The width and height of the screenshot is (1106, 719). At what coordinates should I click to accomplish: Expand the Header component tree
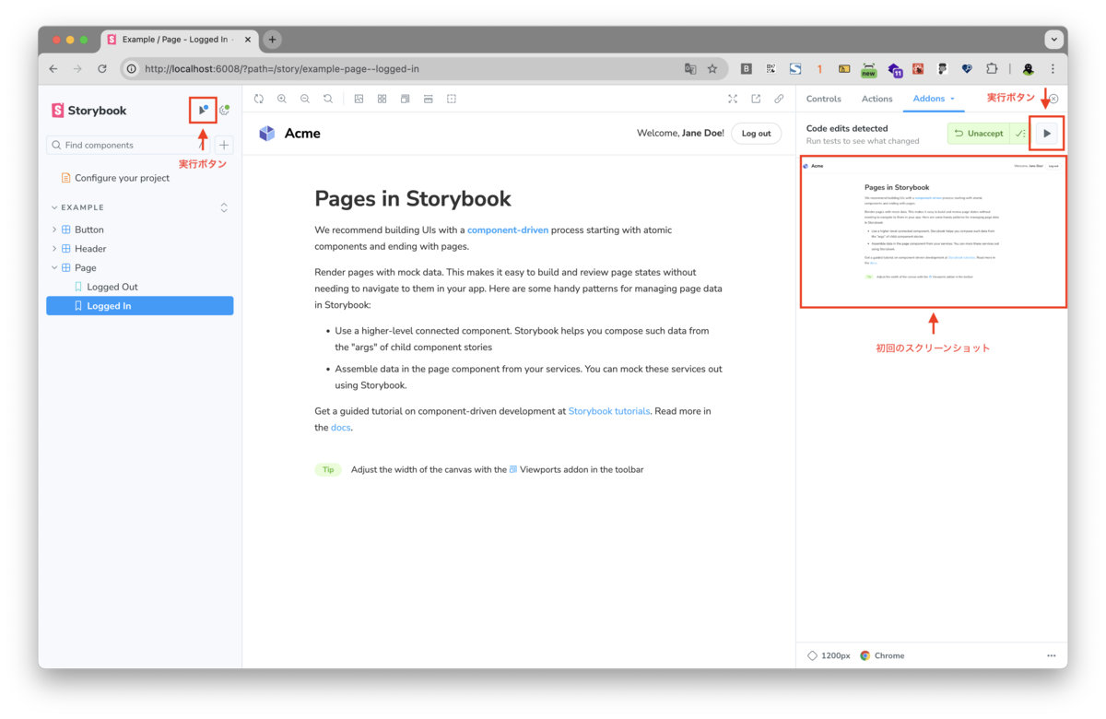point(54,249)
